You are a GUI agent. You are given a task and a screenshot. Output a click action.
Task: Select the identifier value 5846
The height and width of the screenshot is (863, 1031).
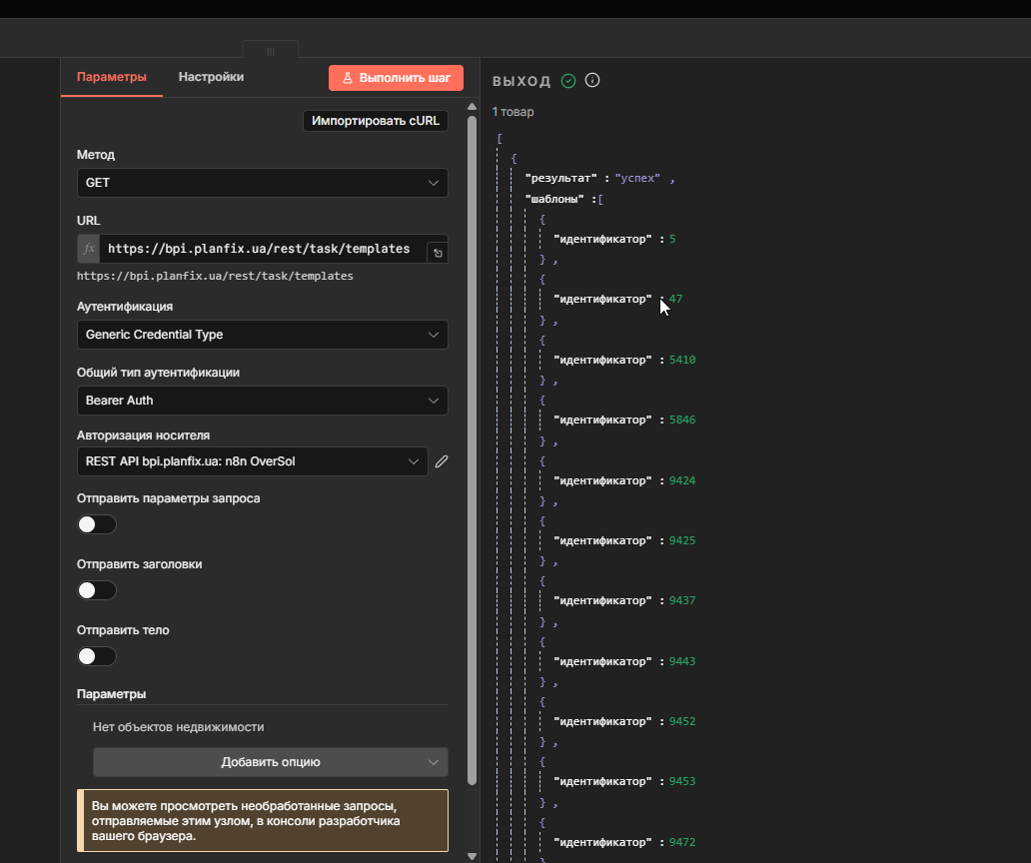pyautogui.click(x=682, y=420)
